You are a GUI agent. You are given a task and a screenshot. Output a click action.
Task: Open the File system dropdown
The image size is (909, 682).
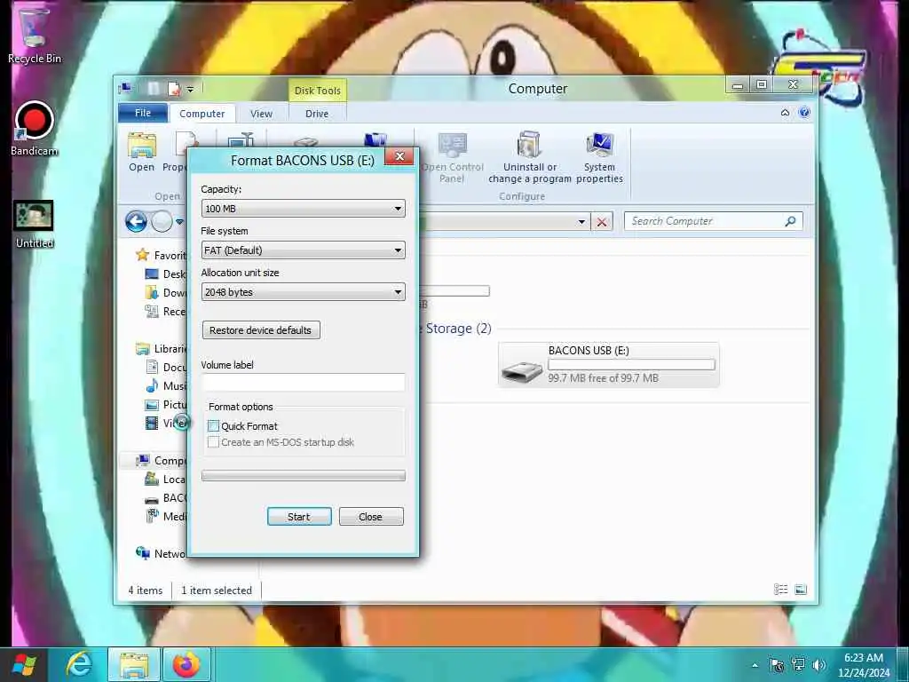coord(304,250)
